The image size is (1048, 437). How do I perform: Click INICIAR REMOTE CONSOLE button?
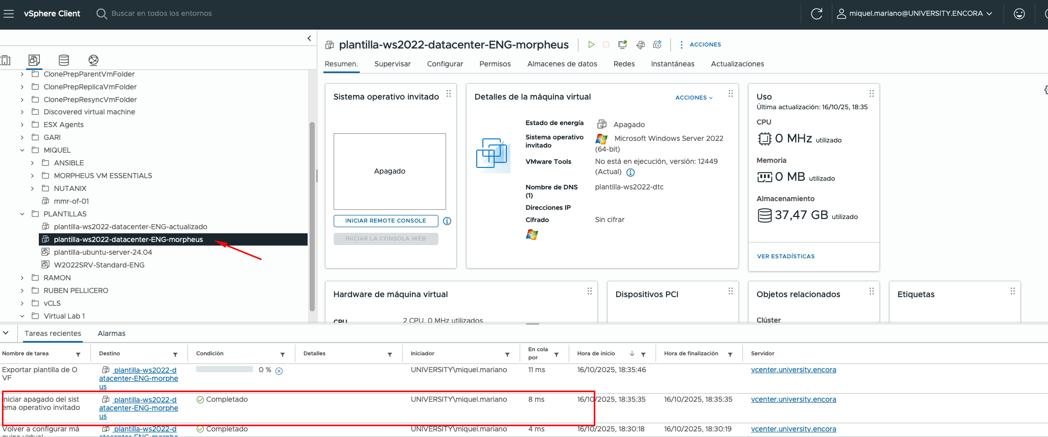coord(386,221)
